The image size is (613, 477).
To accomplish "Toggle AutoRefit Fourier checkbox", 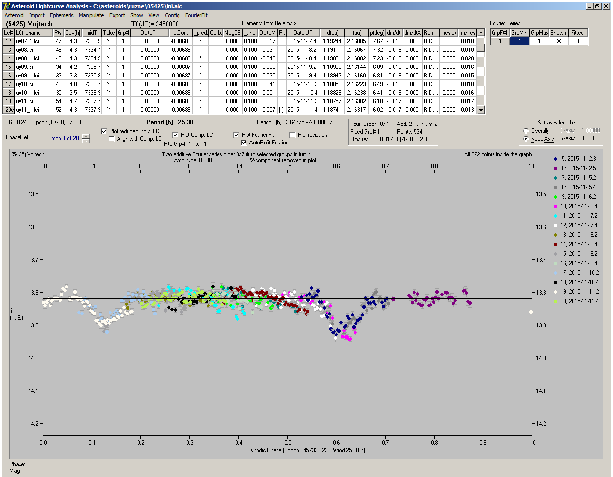I will click(x=244, y=143).
